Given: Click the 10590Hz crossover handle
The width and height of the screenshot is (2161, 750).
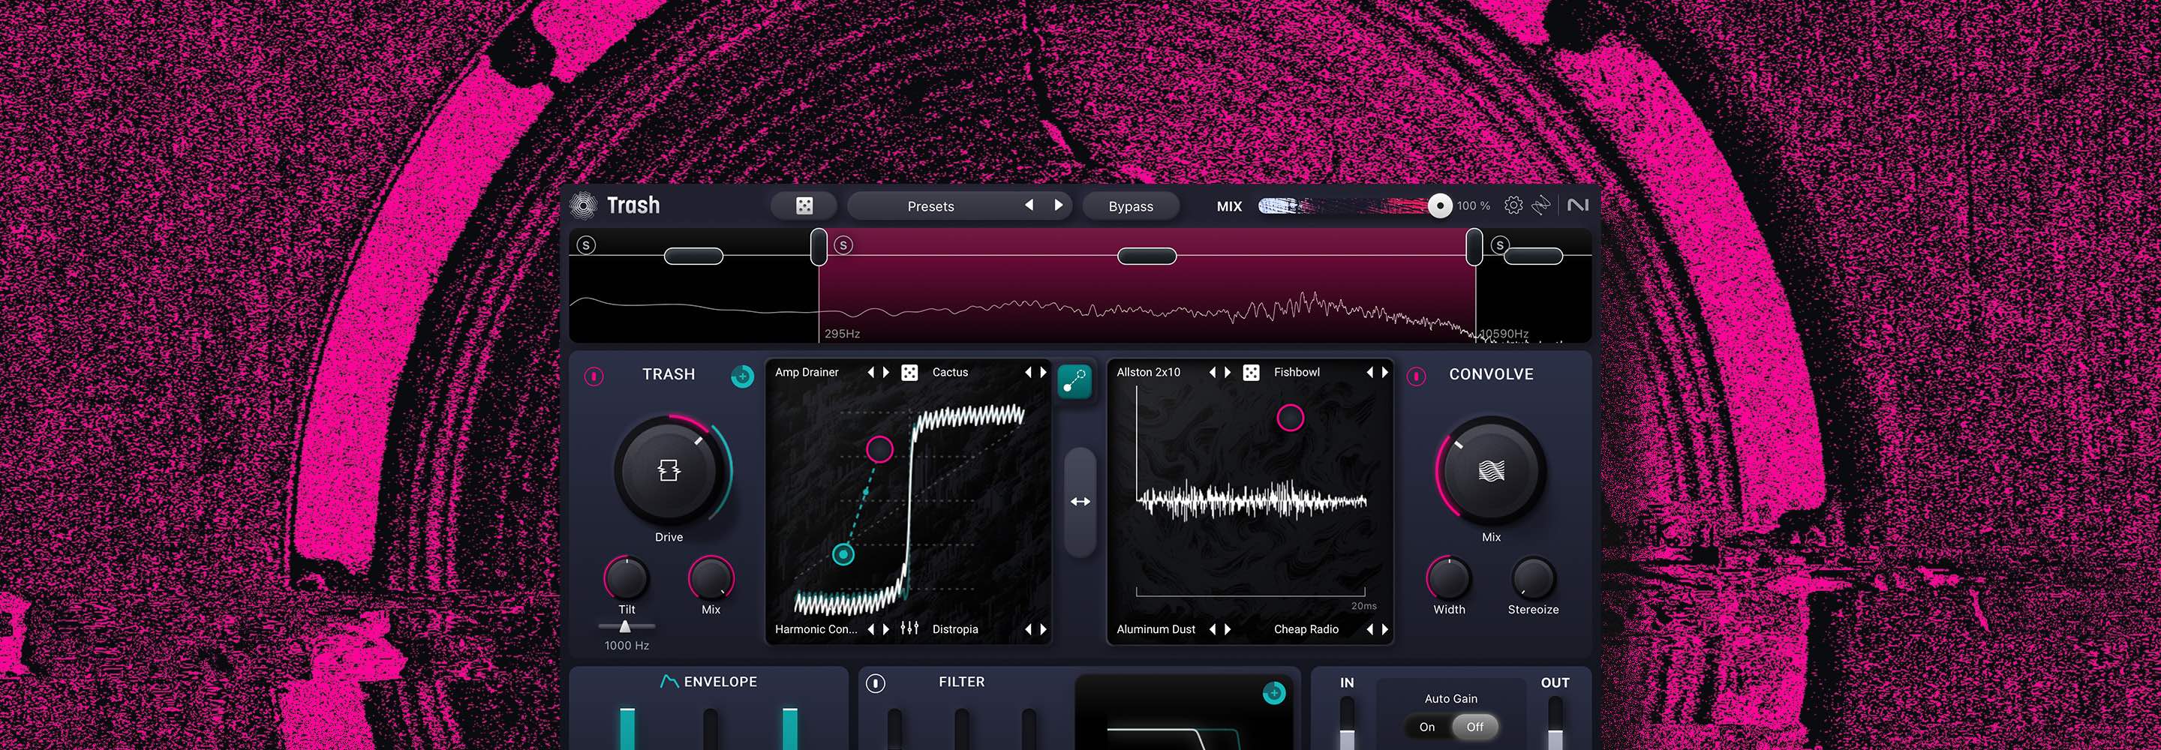Looking at the screenshot, I should [x=1474, y=247].
